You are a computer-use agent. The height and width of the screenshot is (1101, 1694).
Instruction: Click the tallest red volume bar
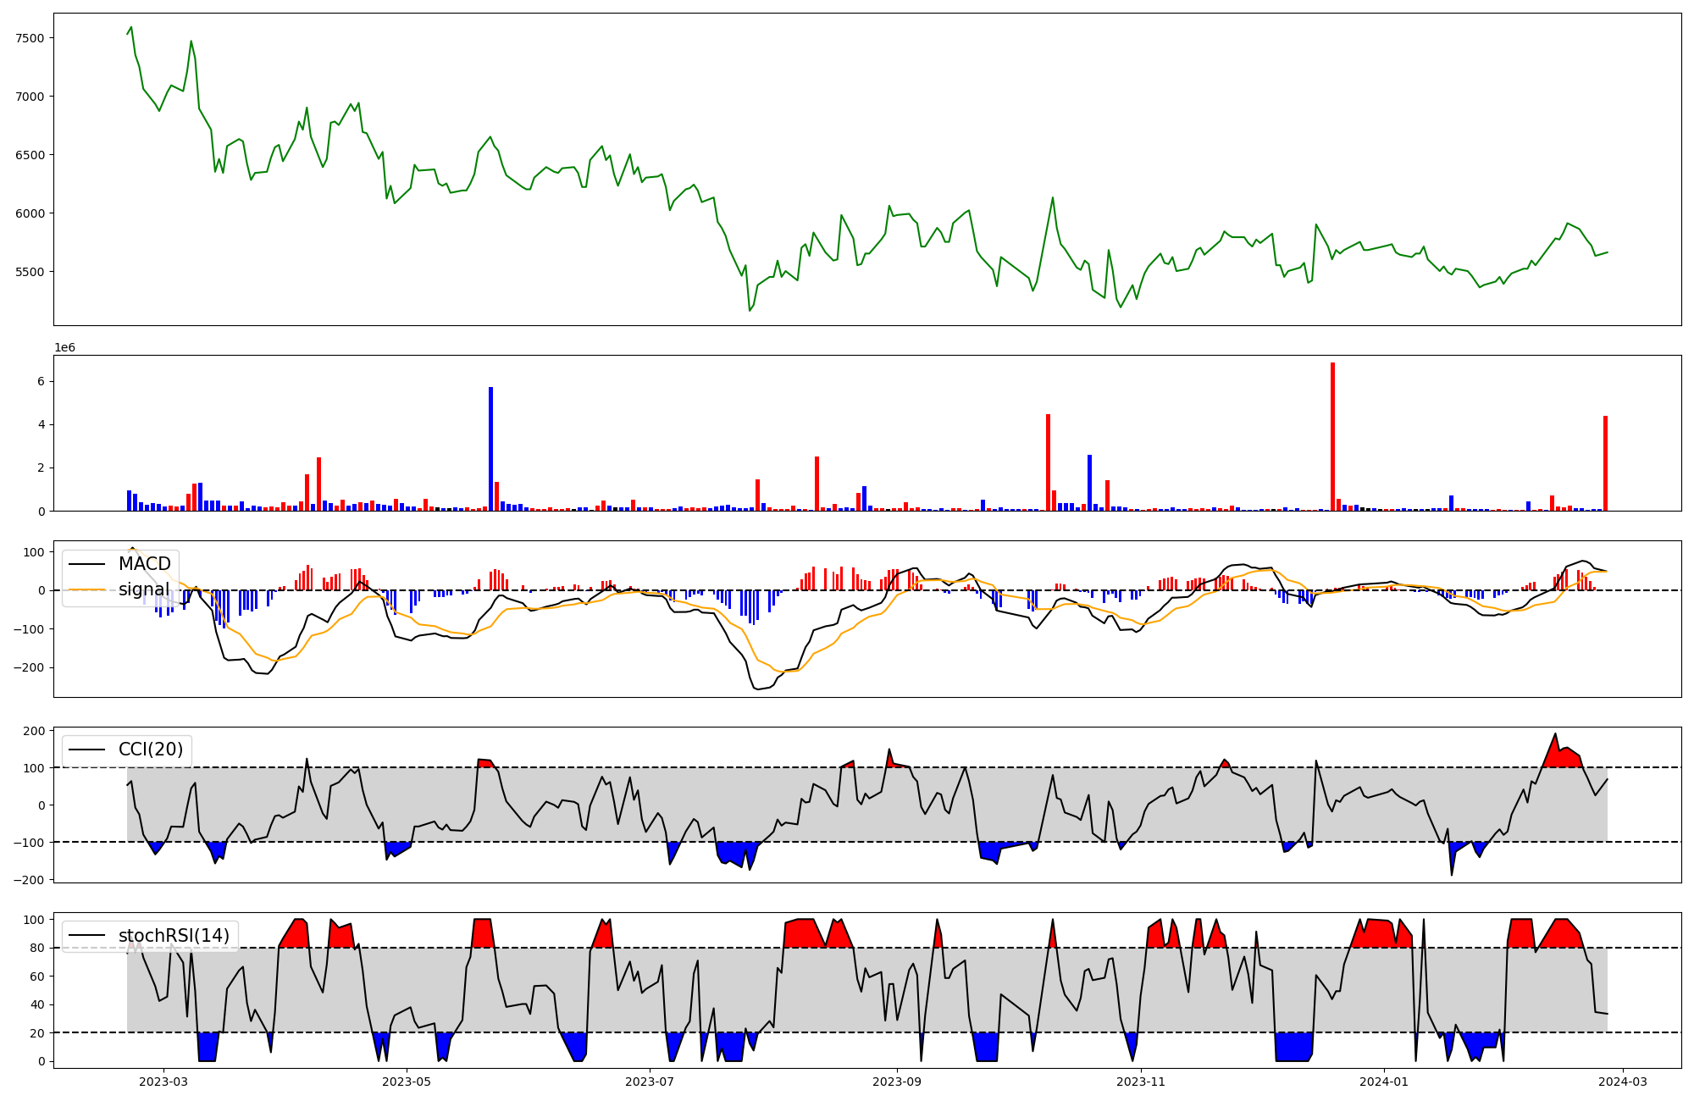[x=1332, y=436]
